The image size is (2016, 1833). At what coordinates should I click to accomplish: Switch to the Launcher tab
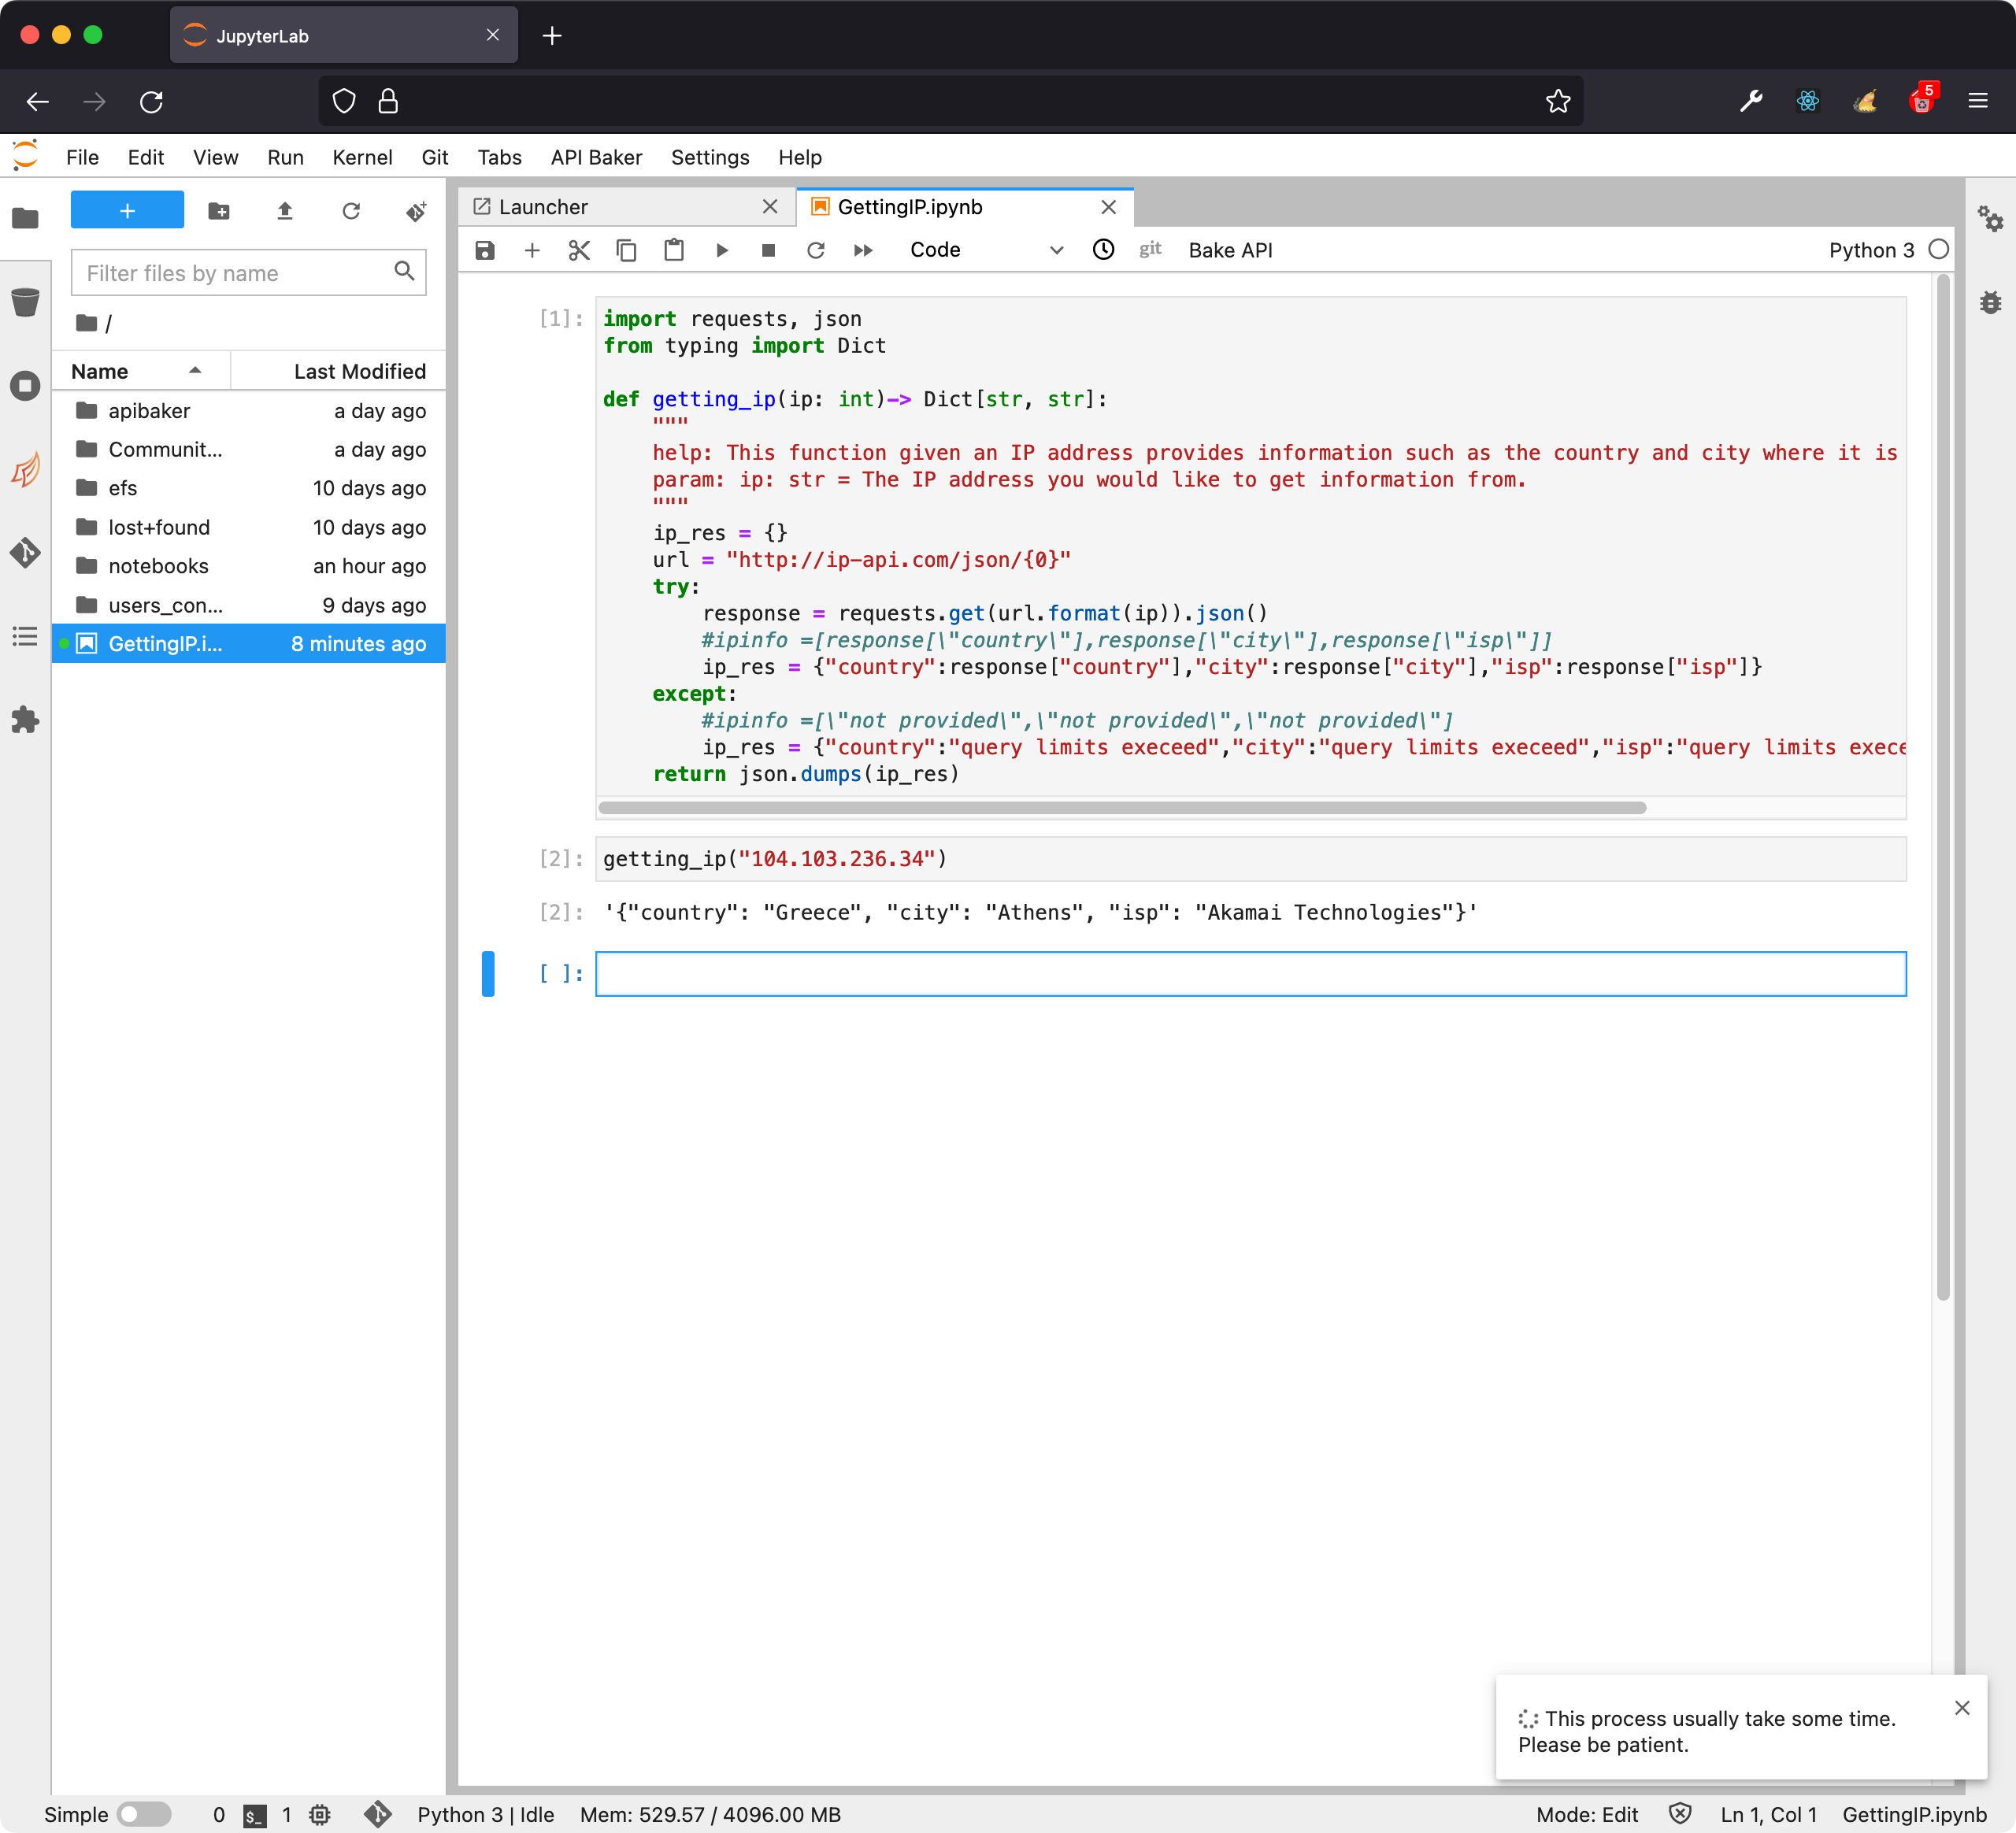(x=544, y=207)
